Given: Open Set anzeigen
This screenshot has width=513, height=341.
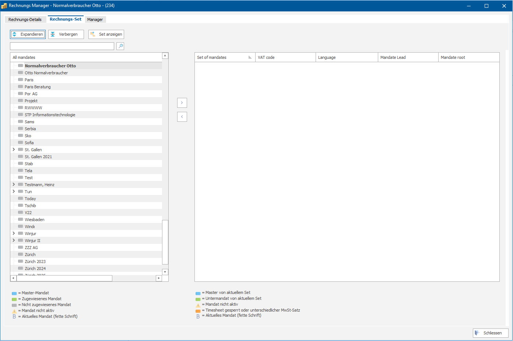Looking at the screenshot, I should [106, 34].
